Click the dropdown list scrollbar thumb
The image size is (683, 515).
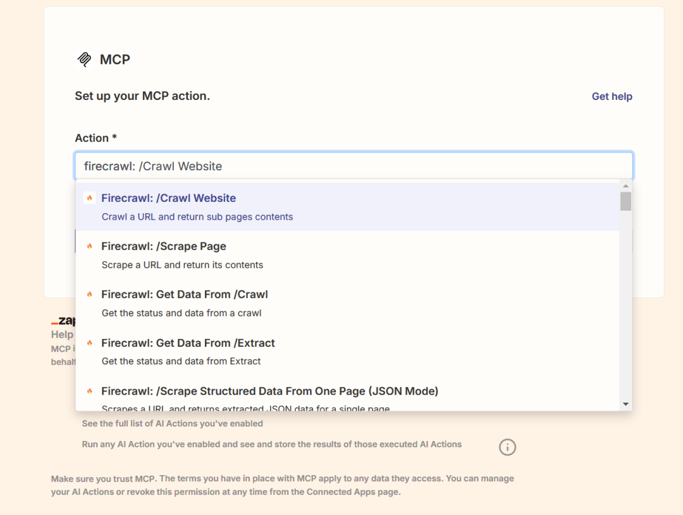click(625, 201)
